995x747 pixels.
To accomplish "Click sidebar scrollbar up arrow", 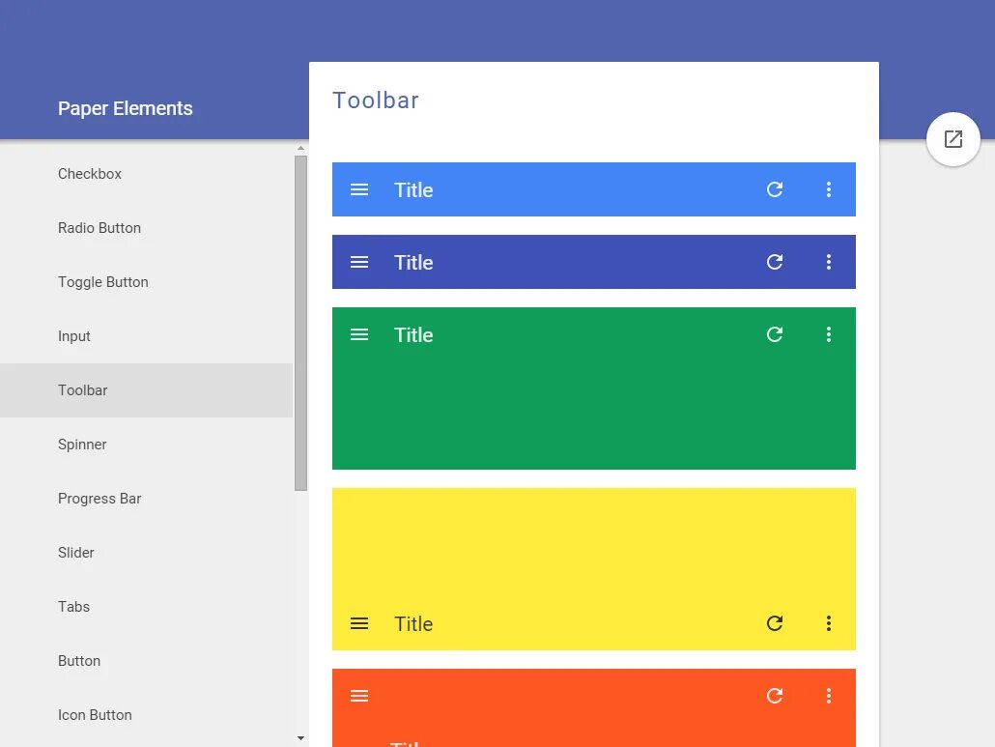I will tap(300, 148).
